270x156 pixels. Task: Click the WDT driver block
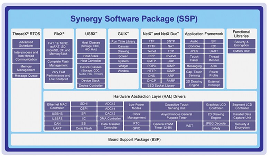click(x=189, y=126)
